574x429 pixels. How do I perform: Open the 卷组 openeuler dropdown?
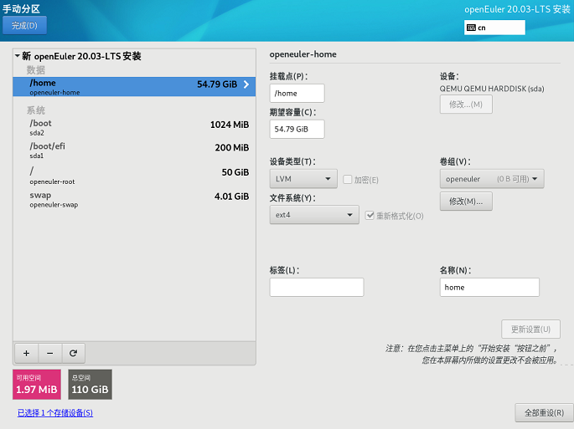(x=492, y=179)
